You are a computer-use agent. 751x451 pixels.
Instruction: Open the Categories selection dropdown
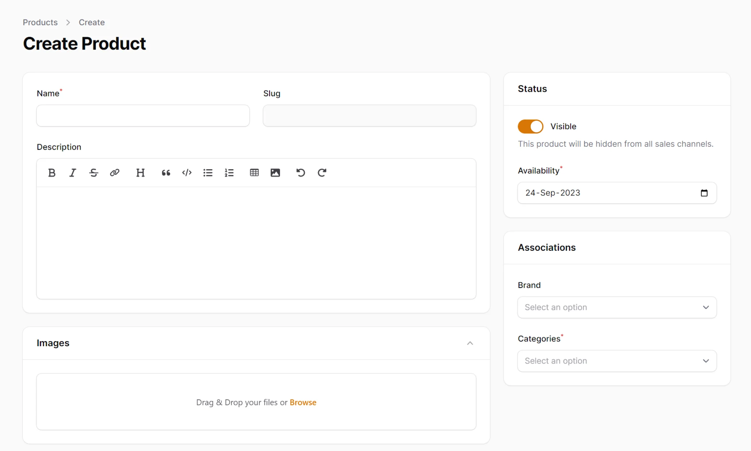[616, 361]
